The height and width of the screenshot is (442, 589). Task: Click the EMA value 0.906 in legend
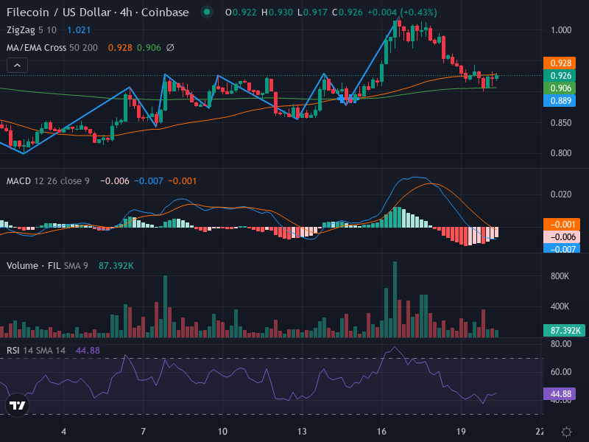click(149, 48)
